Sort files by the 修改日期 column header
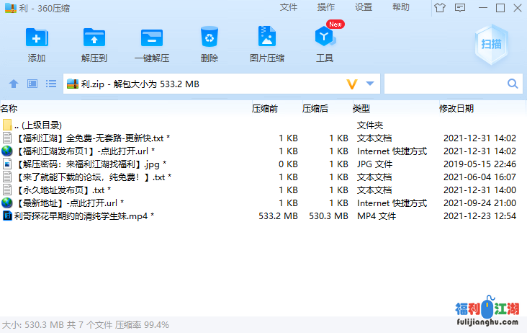The width and height of the screenshot is (527, 333). point(456,109)
